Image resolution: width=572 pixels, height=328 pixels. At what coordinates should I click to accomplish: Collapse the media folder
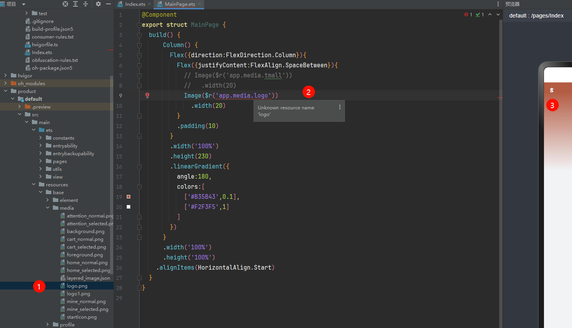[x=47, y=208]
